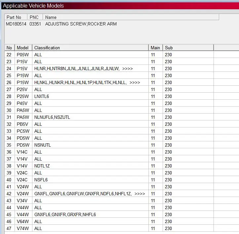
Task: Click the Sub column header
Action: 188,48
